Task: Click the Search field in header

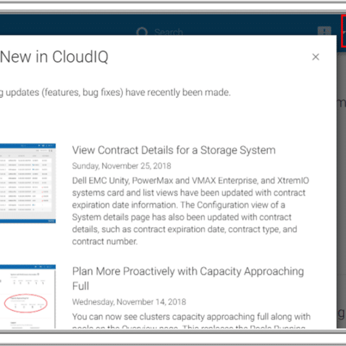Action: tap(169, 32)
